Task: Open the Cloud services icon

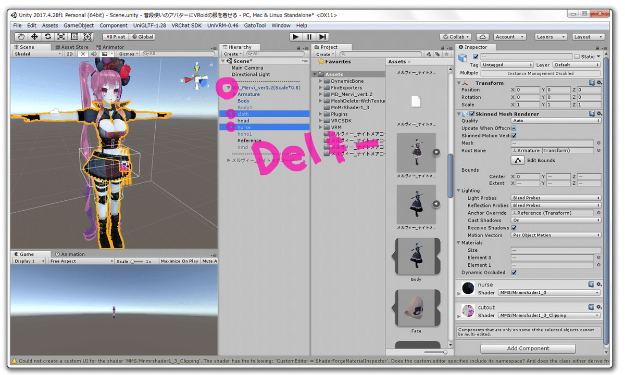Action: point(483,36)
